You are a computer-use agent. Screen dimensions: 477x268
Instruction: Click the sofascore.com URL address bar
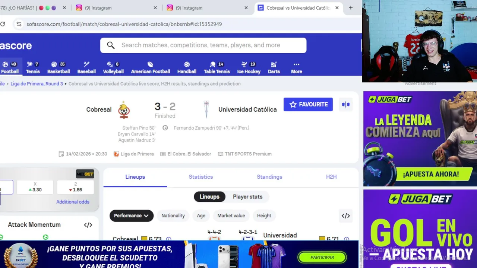(x=124, y=24)
